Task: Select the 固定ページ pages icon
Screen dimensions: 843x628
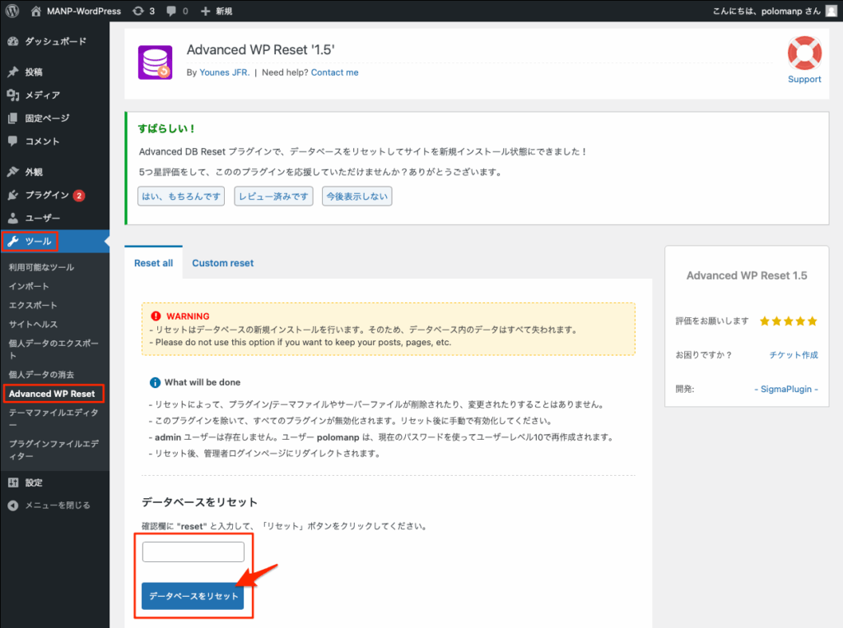Action: pos(13,118)
